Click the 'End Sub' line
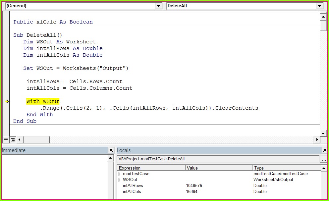329x201 pixels. pyautogui.click(x=25, y=121)
